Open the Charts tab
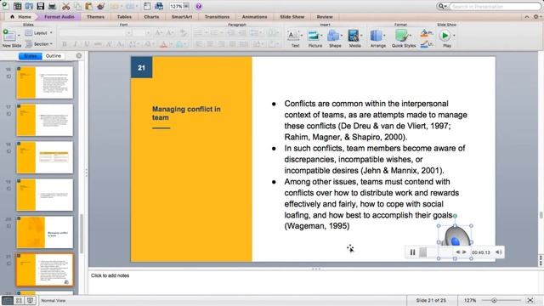The image size is (544, 306). [x=151, y=17]
